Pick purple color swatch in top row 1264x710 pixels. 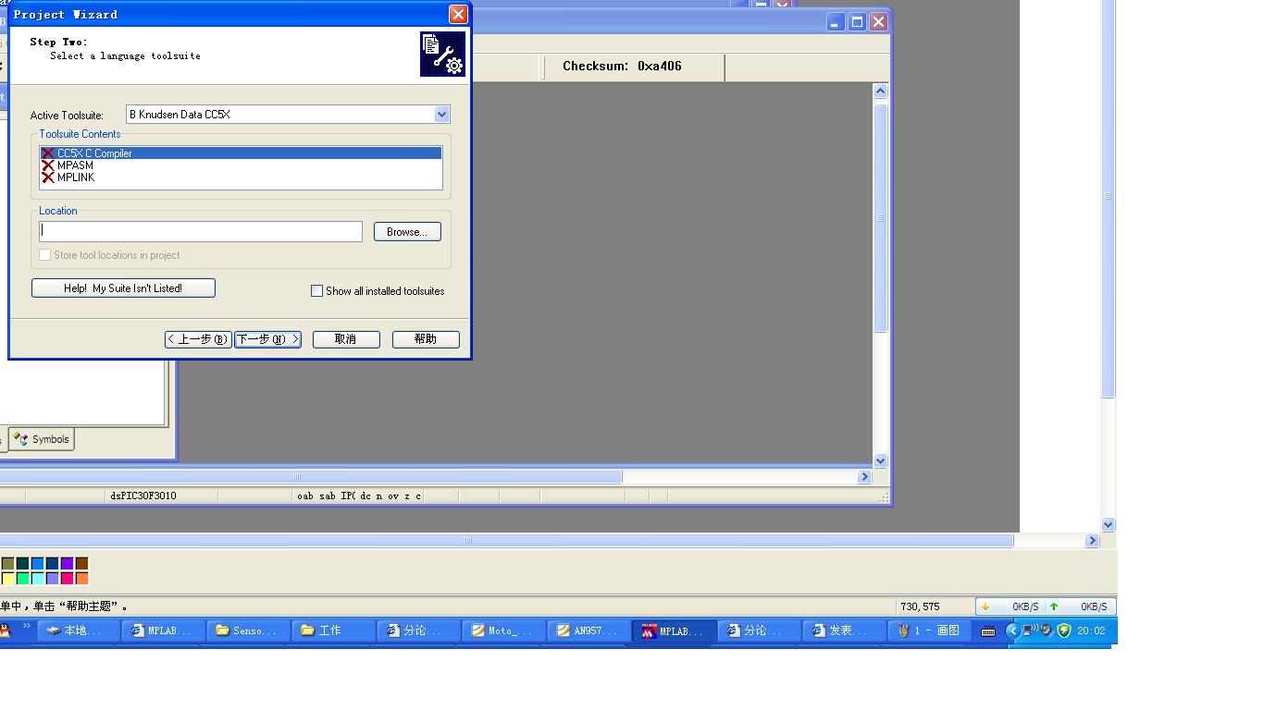pos(67,563)
